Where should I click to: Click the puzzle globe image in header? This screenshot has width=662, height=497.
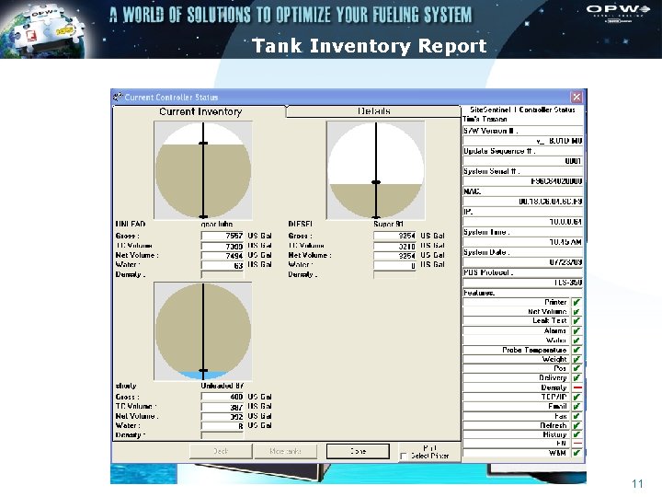pos(42,29)
